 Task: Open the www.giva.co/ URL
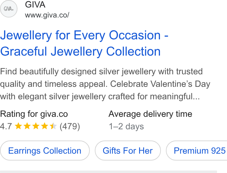[47, 15]
